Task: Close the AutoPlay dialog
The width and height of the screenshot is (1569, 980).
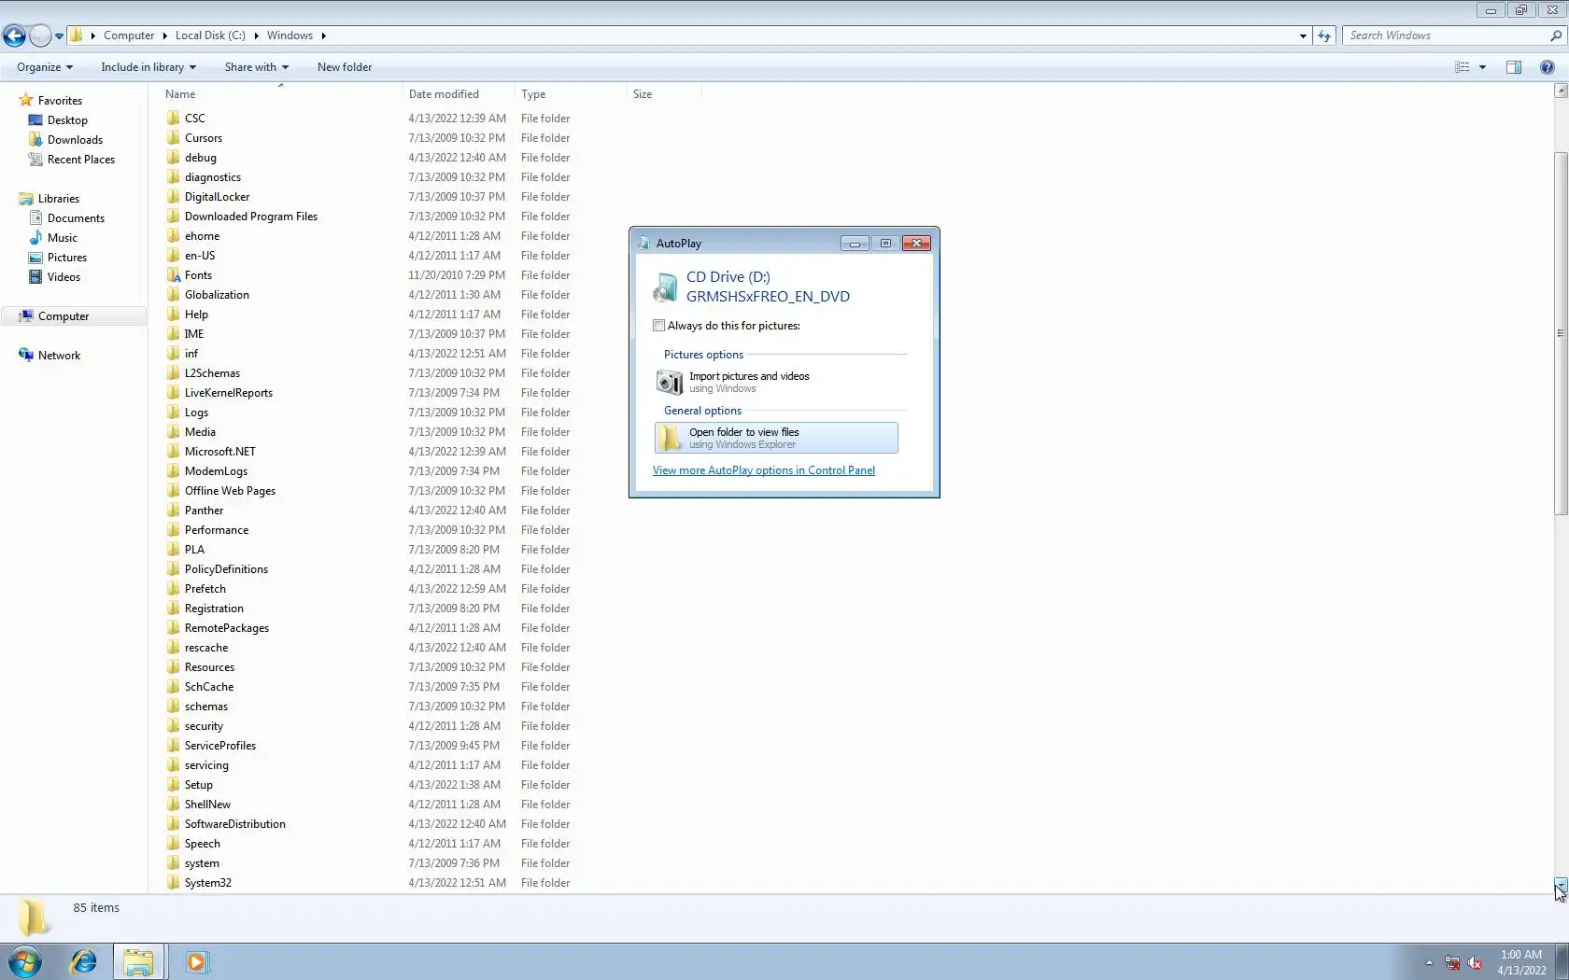Action: point(916,244)
